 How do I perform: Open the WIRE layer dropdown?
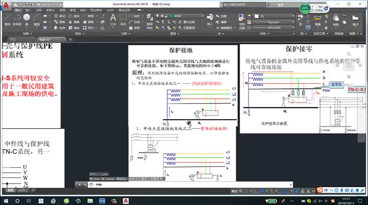(203, 16)
